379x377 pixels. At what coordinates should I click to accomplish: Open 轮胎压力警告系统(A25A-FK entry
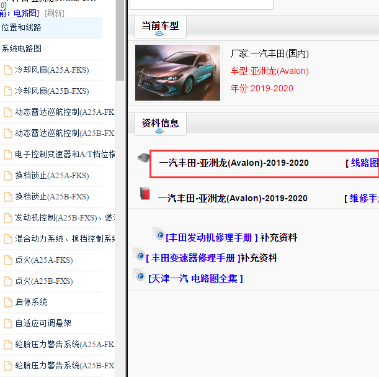[x=65, y=345]
